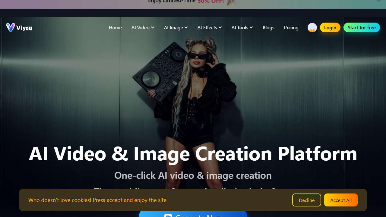Decline cookies in the consent banner

tap(306, 200)
